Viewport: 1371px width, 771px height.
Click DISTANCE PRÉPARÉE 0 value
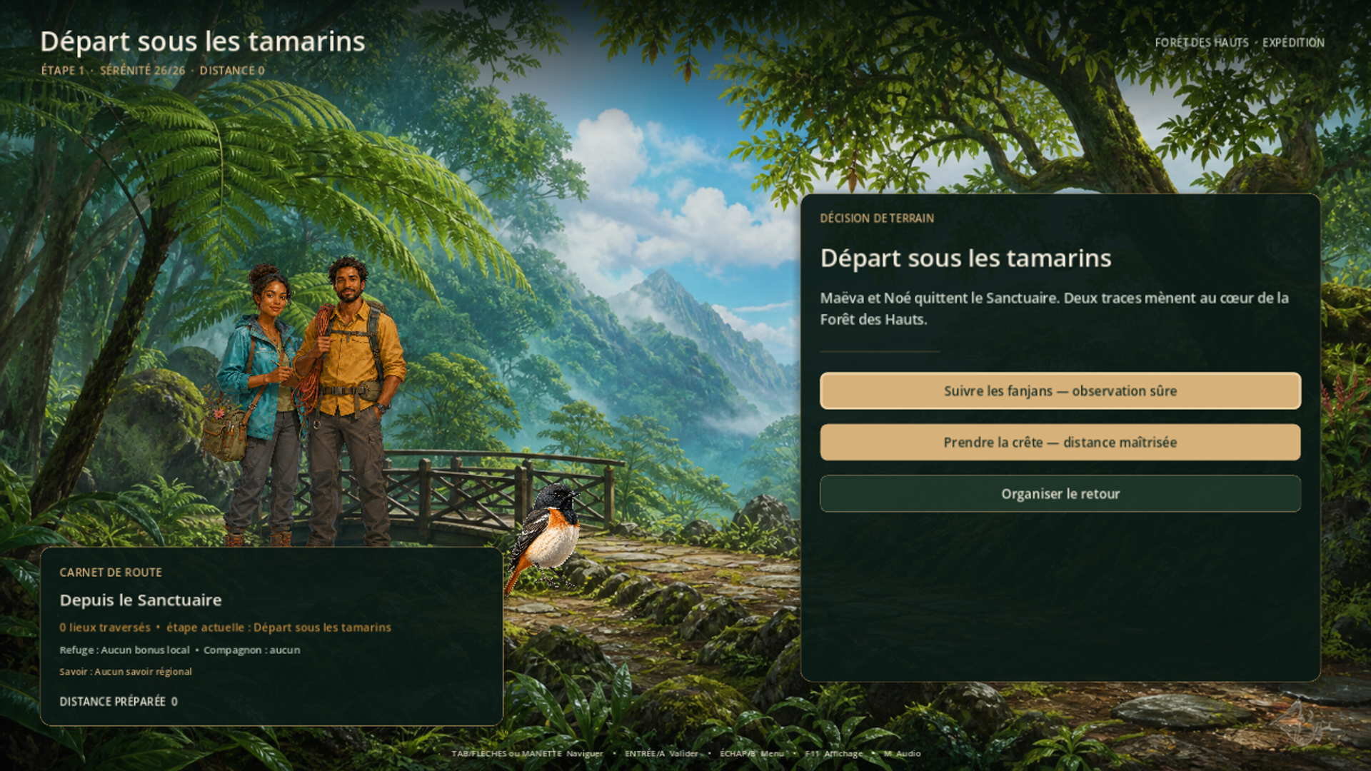119,701
